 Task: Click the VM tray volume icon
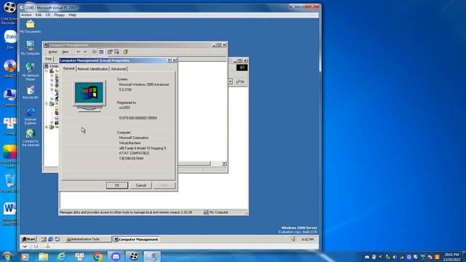[293, 239]
